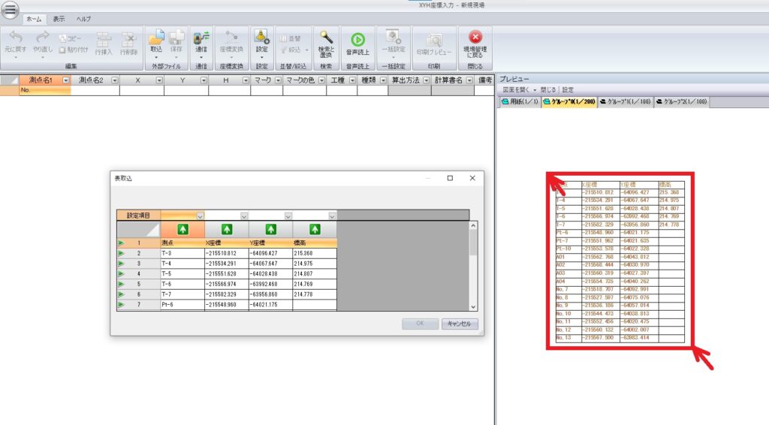Open 図面を開く dropdown in preview panel
The height and width of the screenshot is (425, 769).
coord(520,89)
